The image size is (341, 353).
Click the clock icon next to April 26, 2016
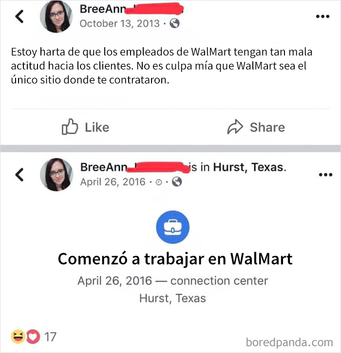[158, 182]
